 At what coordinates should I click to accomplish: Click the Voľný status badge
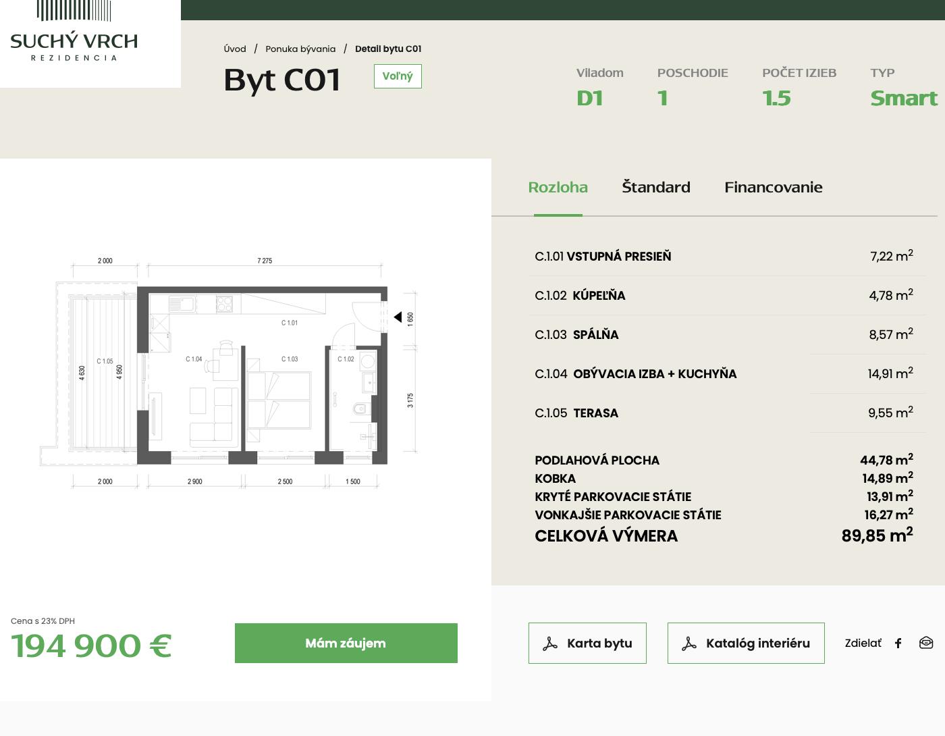tap(398, 76)
